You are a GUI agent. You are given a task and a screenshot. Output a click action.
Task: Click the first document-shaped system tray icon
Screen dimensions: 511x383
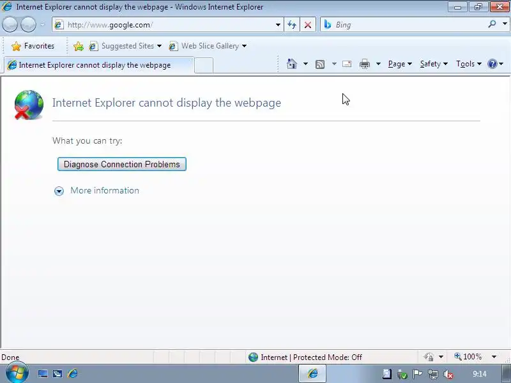[387, 374]
